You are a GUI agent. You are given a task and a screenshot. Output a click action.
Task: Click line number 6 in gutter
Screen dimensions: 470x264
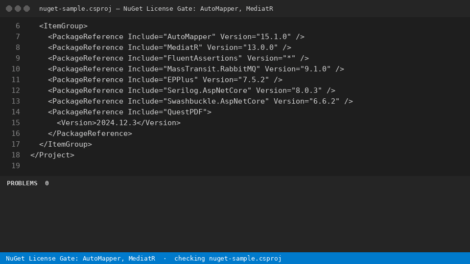(18, 26)
